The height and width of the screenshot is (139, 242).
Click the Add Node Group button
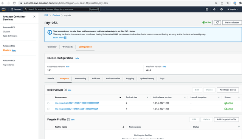(x=228, y=90)
